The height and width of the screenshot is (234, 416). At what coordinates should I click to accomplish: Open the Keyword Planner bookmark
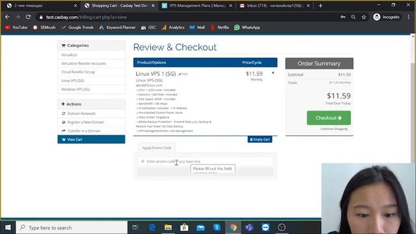coord(117,27)
